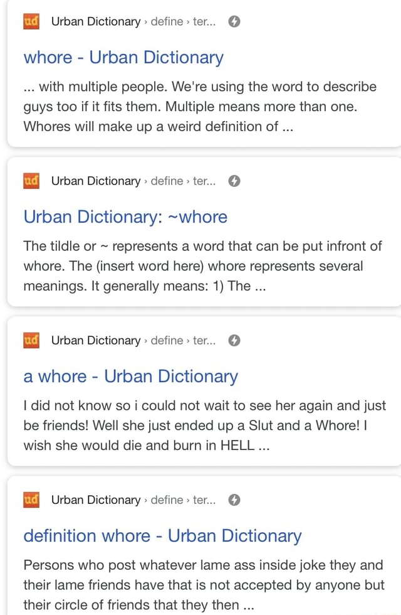The width and height of the screenshot is (401, 615).
Task: Click the AMP lightning icon on the third result
Action: click(x=234, y=340)
